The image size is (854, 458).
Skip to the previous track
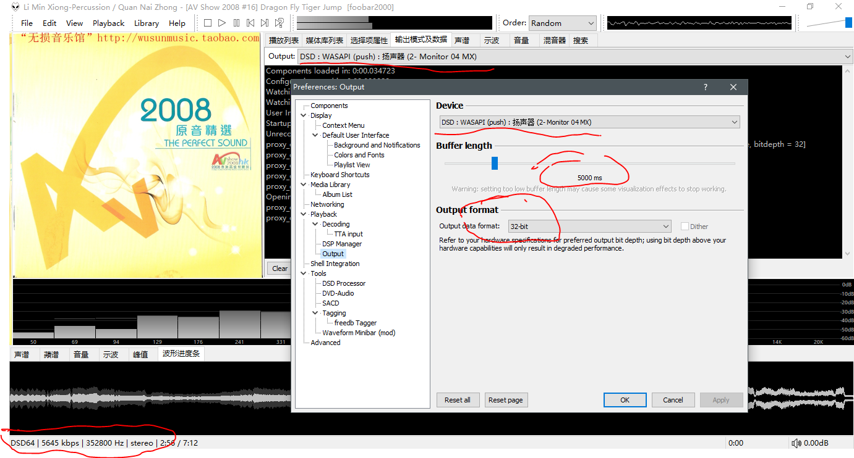pyautogui.click(x=250, y=23)
